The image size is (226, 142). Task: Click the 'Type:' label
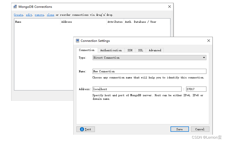83,58
